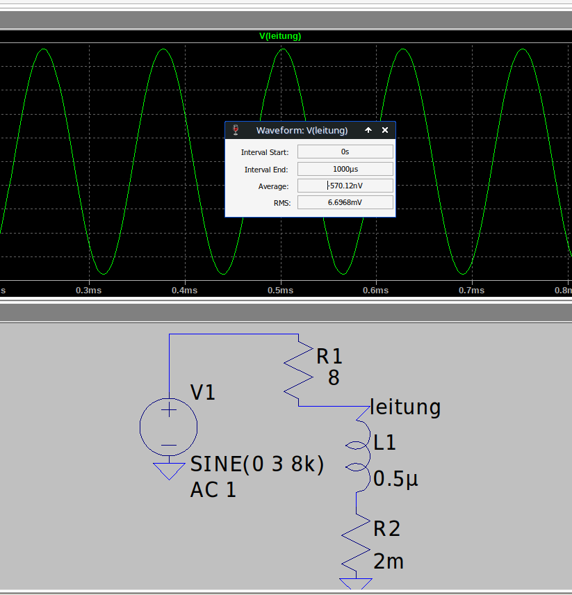Click the 0.5ms time axis label
Viewport: 572px width, 595px height.
[279, 290]
